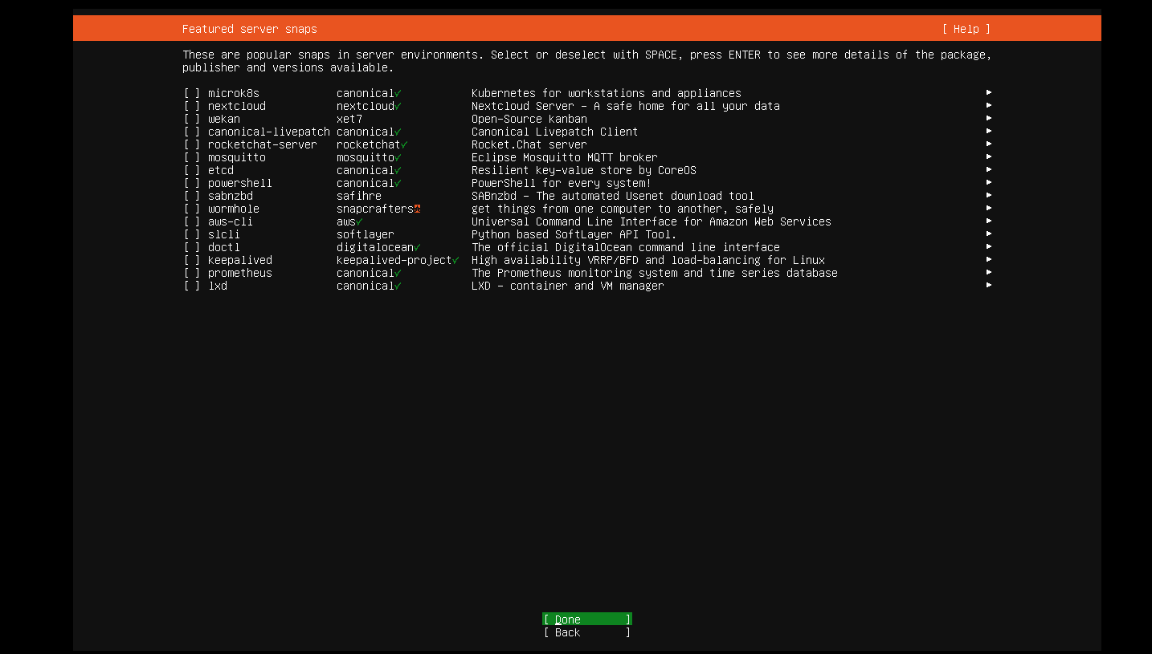Toggle the microk8s snap checkbox

point(192,93)
